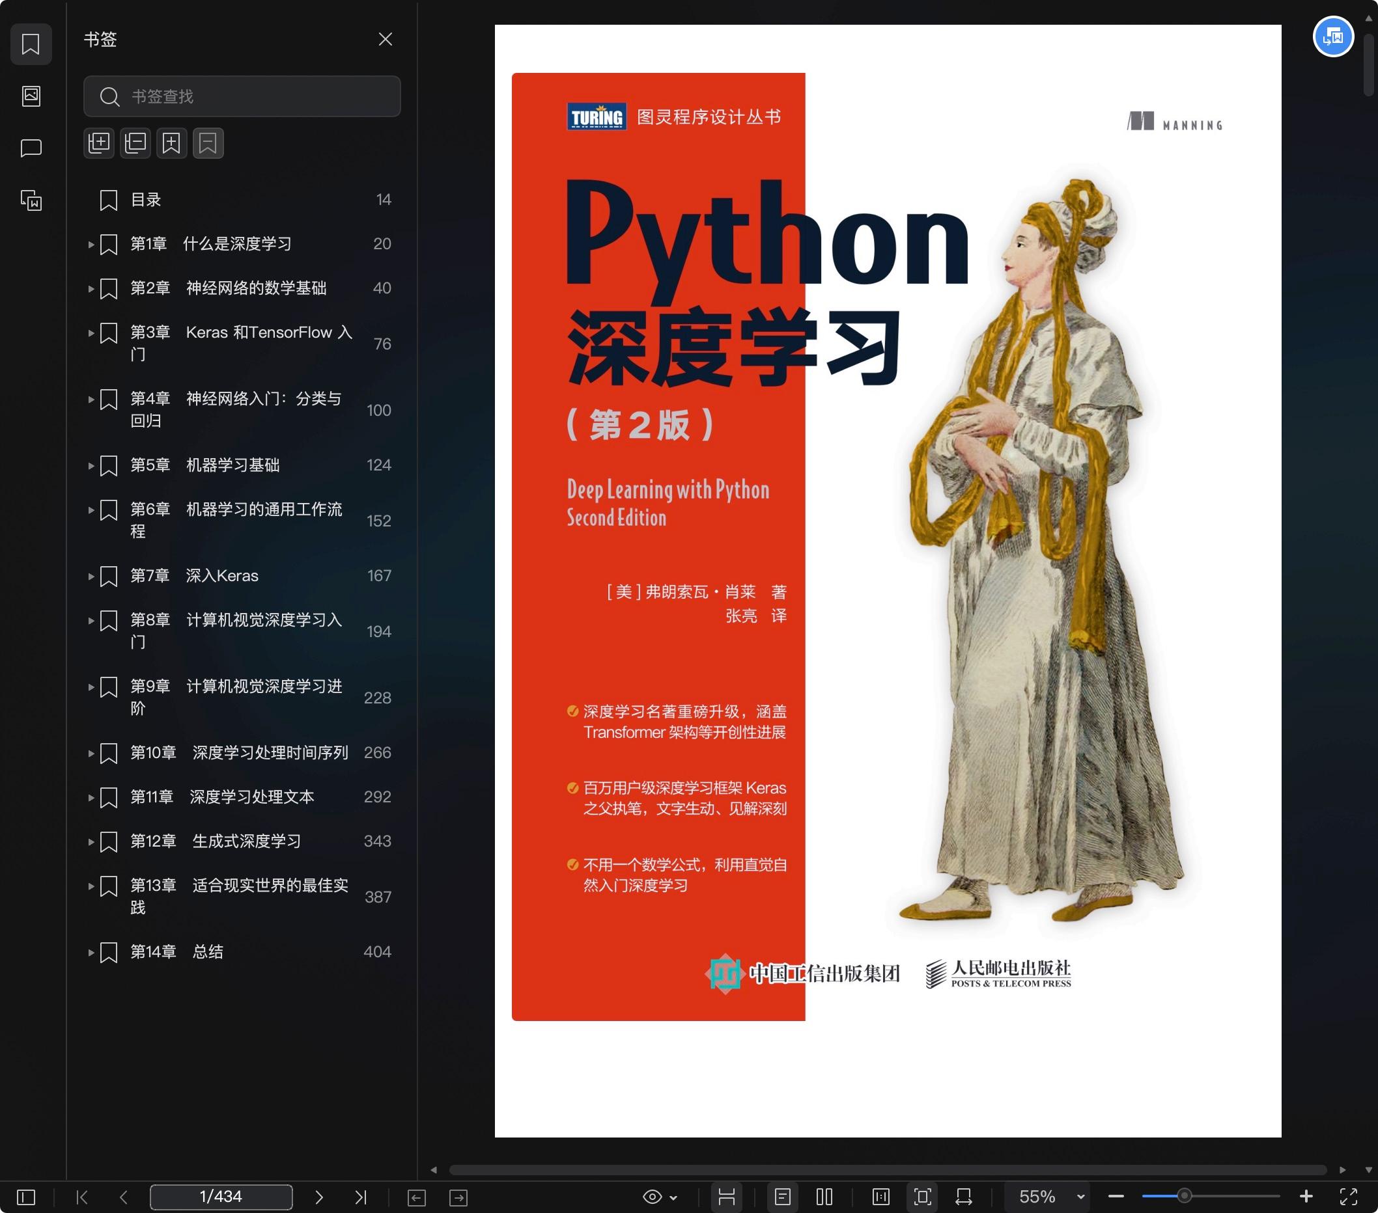
Task: Open 第10章 深度学习处理时间序列
Action: [240, 752]
